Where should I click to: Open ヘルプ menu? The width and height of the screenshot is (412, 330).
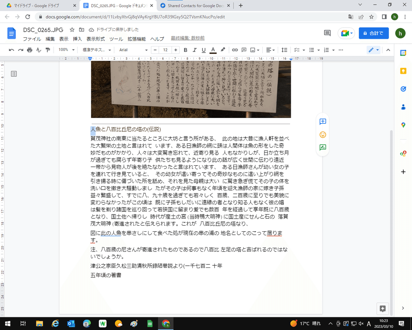coord(157,39)
